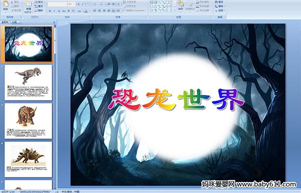Open Clipboard group dialog launcher

pos(21,17)
